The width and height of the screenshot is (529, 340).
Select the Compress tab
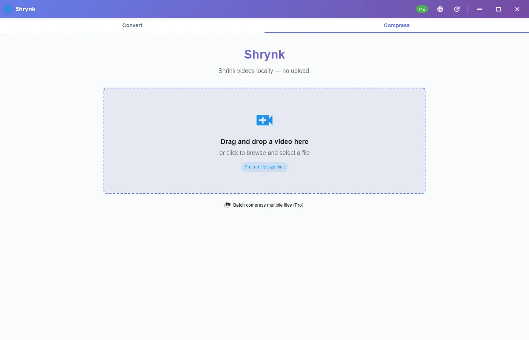click(397, 25)
